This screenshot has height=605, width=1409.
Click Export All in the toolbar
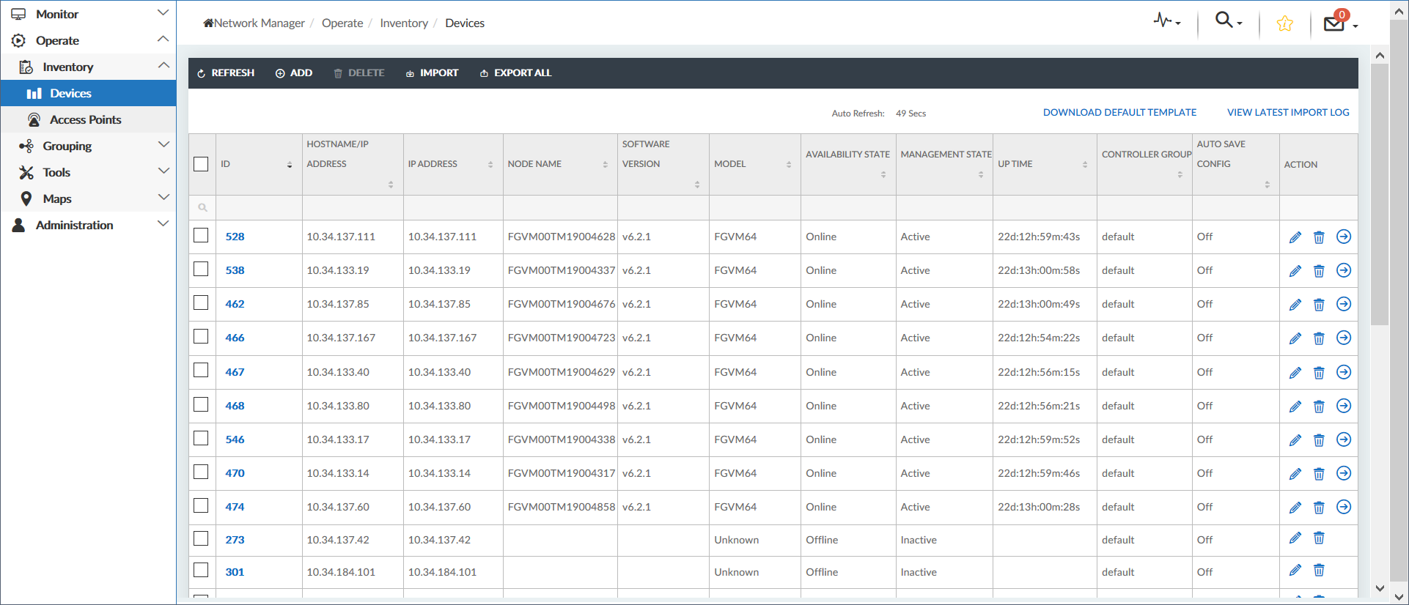tap(515, 73)
